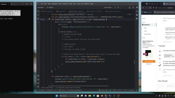Toggle read-only lock icon in IDE status bar
The image size is (175, 98).
coord(136,90)
